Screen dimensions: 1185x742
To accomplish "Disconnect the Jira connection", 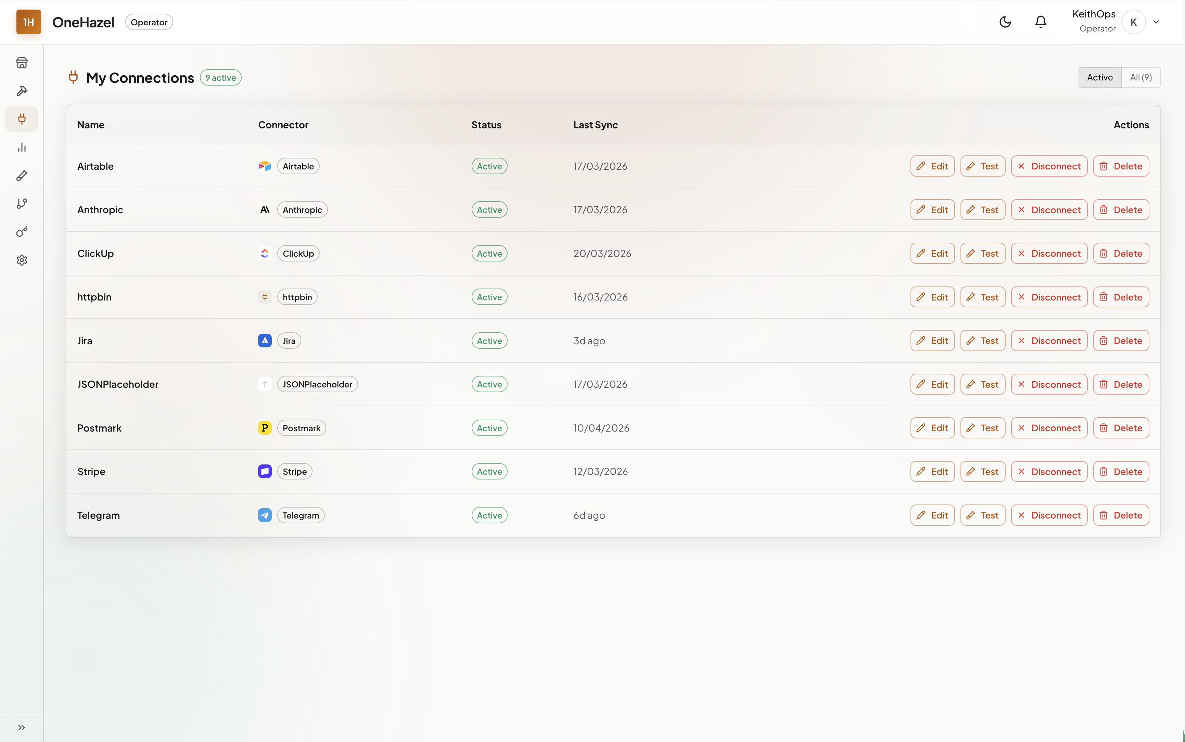I will [1049, 341].
